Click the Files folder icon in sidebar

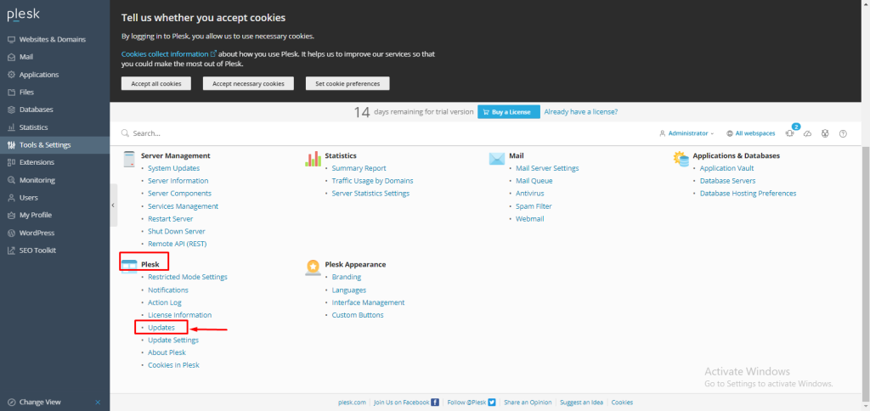point(11,92)
